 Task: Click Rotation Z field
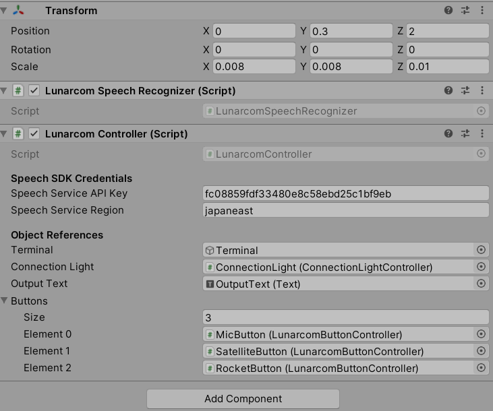coord(448,50)
